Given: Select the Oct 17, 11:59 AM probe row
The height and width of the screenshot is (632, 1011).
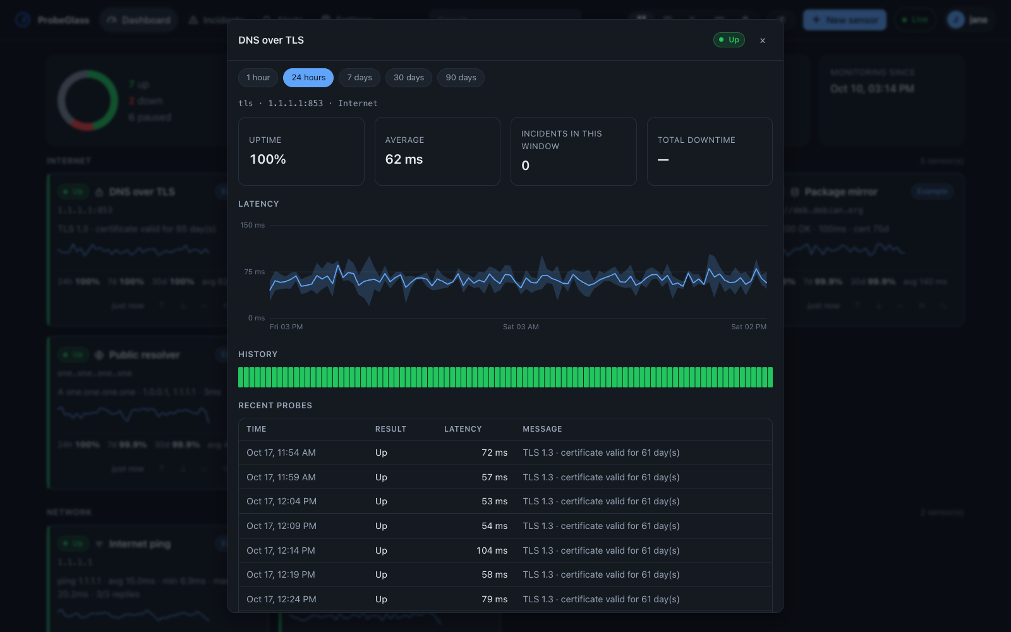Looking at the screenshot, I should 505,477.
